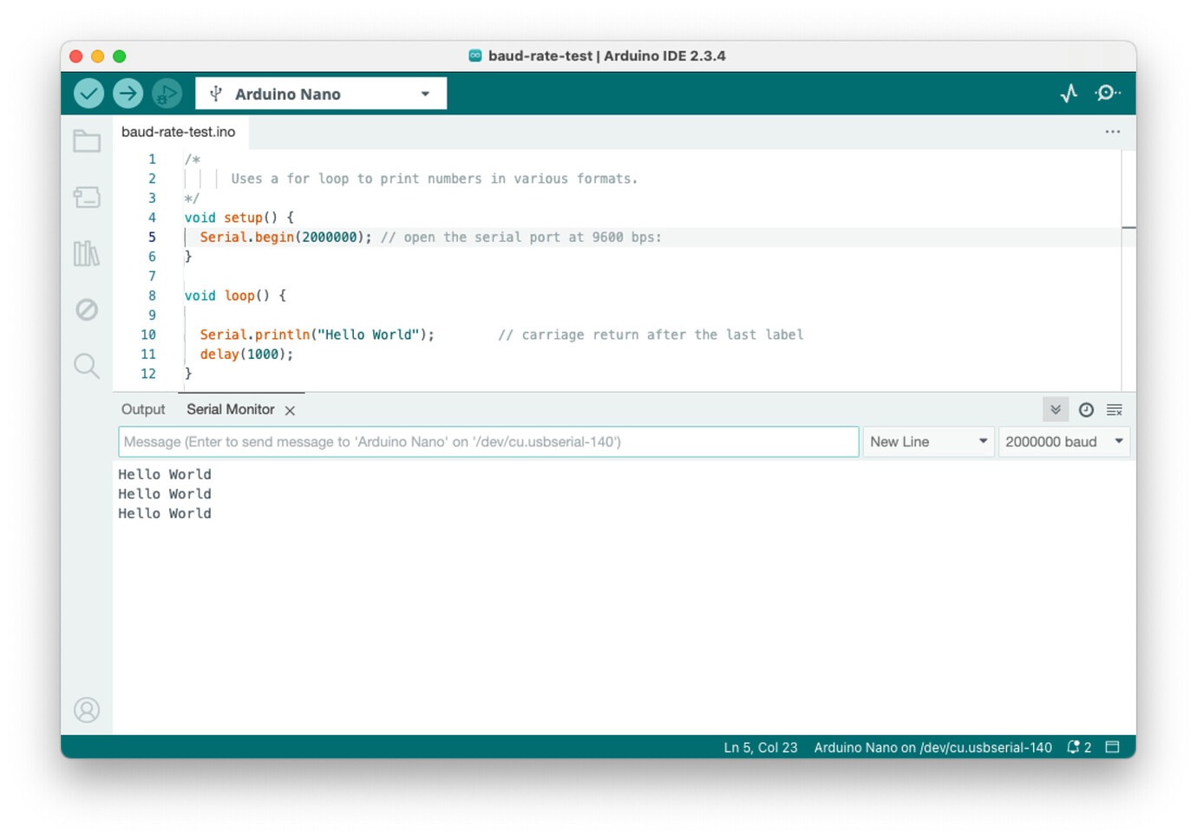This screenshot has height=839, width=1197.
Task: Verify the baud-rate-test sketch
Action: coord(88,93)
